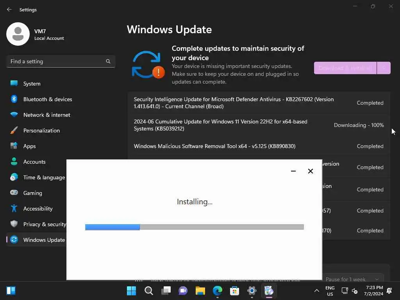The height and width of the screenshot is (300, 400).
Task: Select Windows Update in sidebar
Action: point(44,240)
